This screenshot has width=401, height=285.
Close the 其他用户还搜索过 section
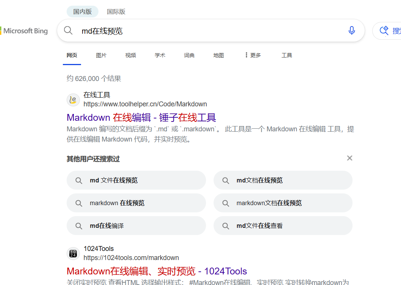click(x=350, y=158)
